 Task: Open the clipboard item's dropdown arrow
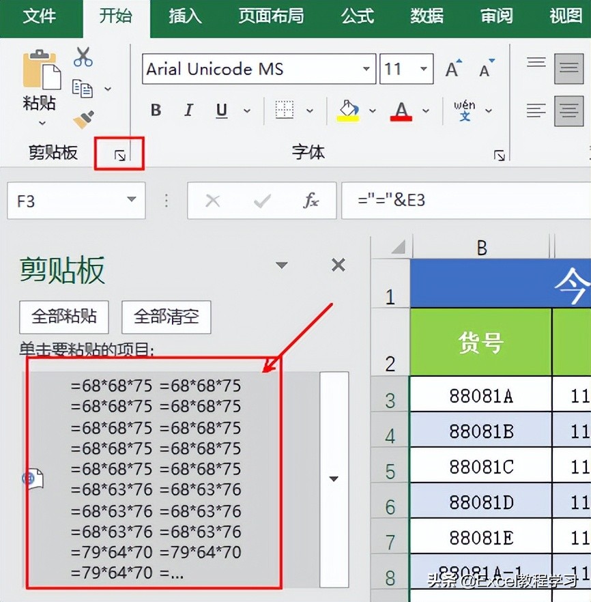click(334, 479)
